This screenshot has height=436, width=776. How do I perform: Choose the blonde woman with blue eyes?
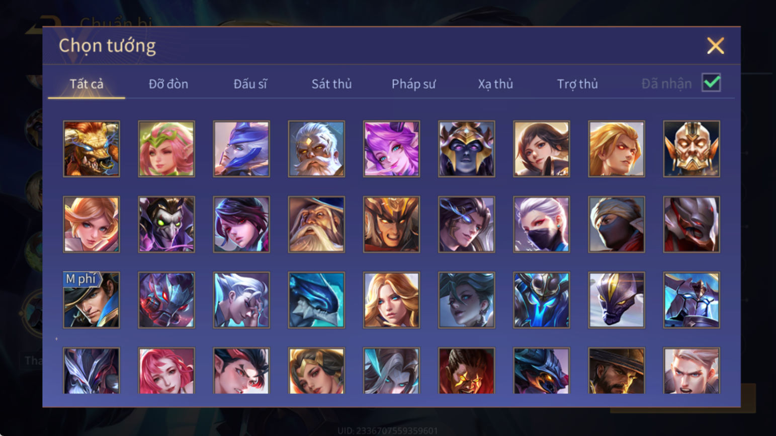(391, 300)
